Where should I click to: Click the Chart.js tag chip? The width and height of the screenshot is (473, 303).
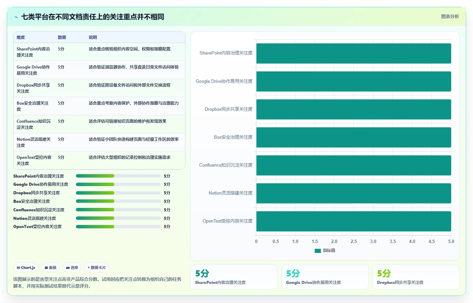(26, 268)
